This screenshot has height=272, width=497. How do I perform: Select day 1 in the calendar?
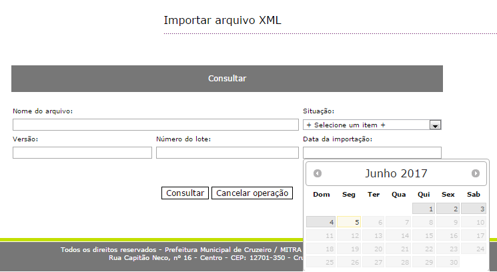424,209
